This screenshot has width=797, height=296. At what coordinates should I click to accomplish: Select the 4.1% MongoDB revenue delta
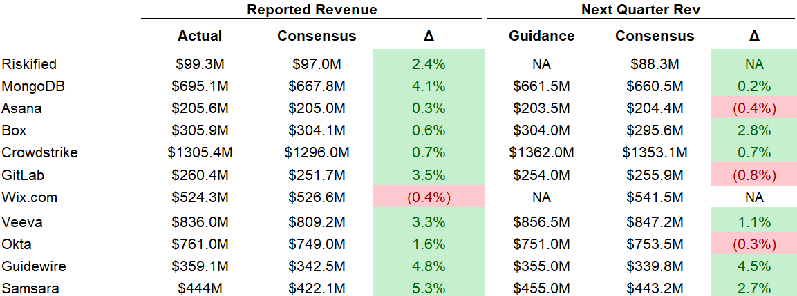[x=429, y=86]
